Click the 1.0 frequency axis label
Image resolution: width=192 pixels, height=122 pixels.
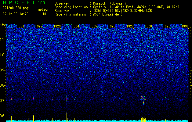tap(3, 55)
